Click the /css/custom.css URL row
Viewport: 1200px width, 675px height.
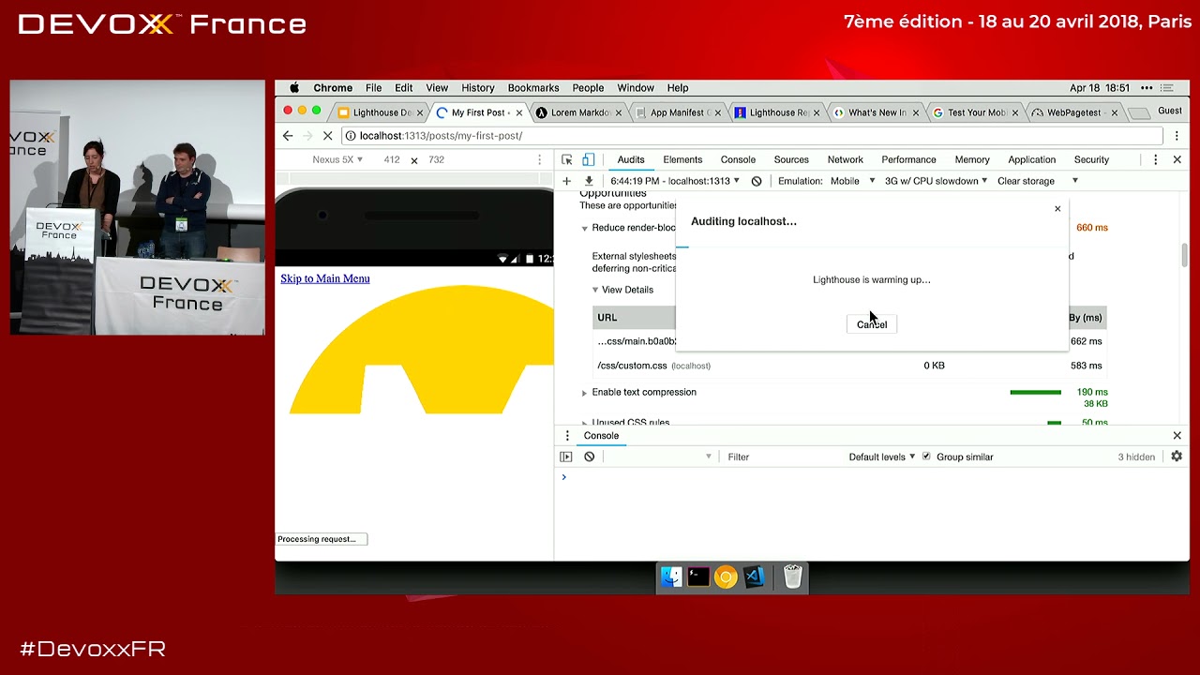[x=849, y=366]
